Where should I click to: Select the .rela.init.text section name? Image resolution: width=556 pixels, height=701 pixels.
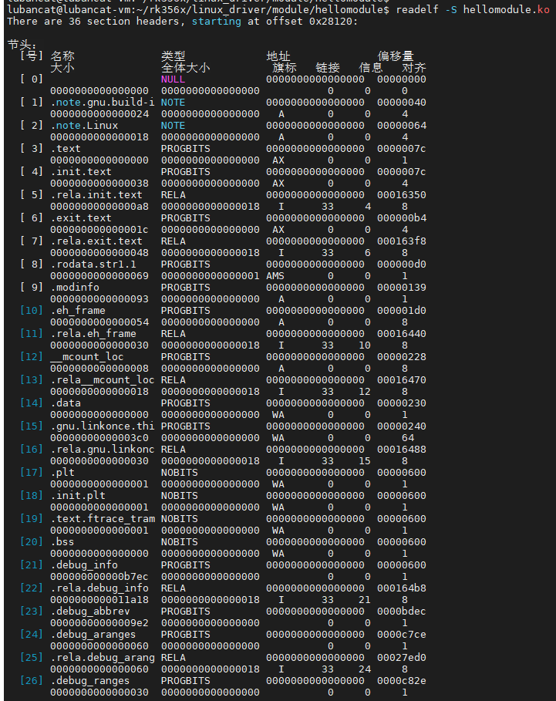tap(96, 195)
